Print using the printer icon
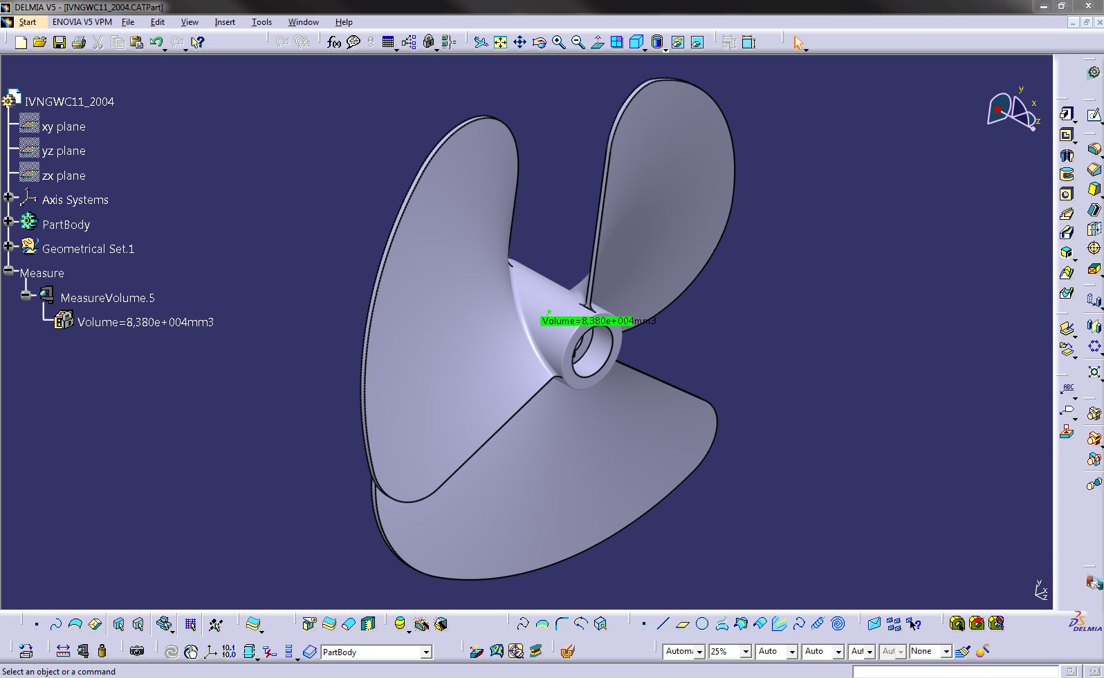 (78, 43)
